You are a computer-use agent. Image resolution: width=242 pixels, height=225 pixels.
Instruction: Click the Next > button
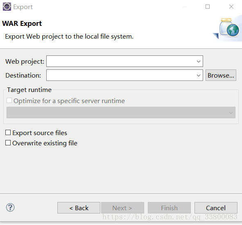pyautogui.click(x=122, y=208)
